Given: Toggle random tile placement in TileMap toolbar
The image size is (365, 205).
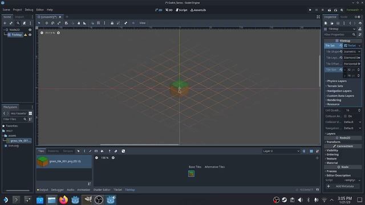Looking at the screenshot, I should click(123, 151).
